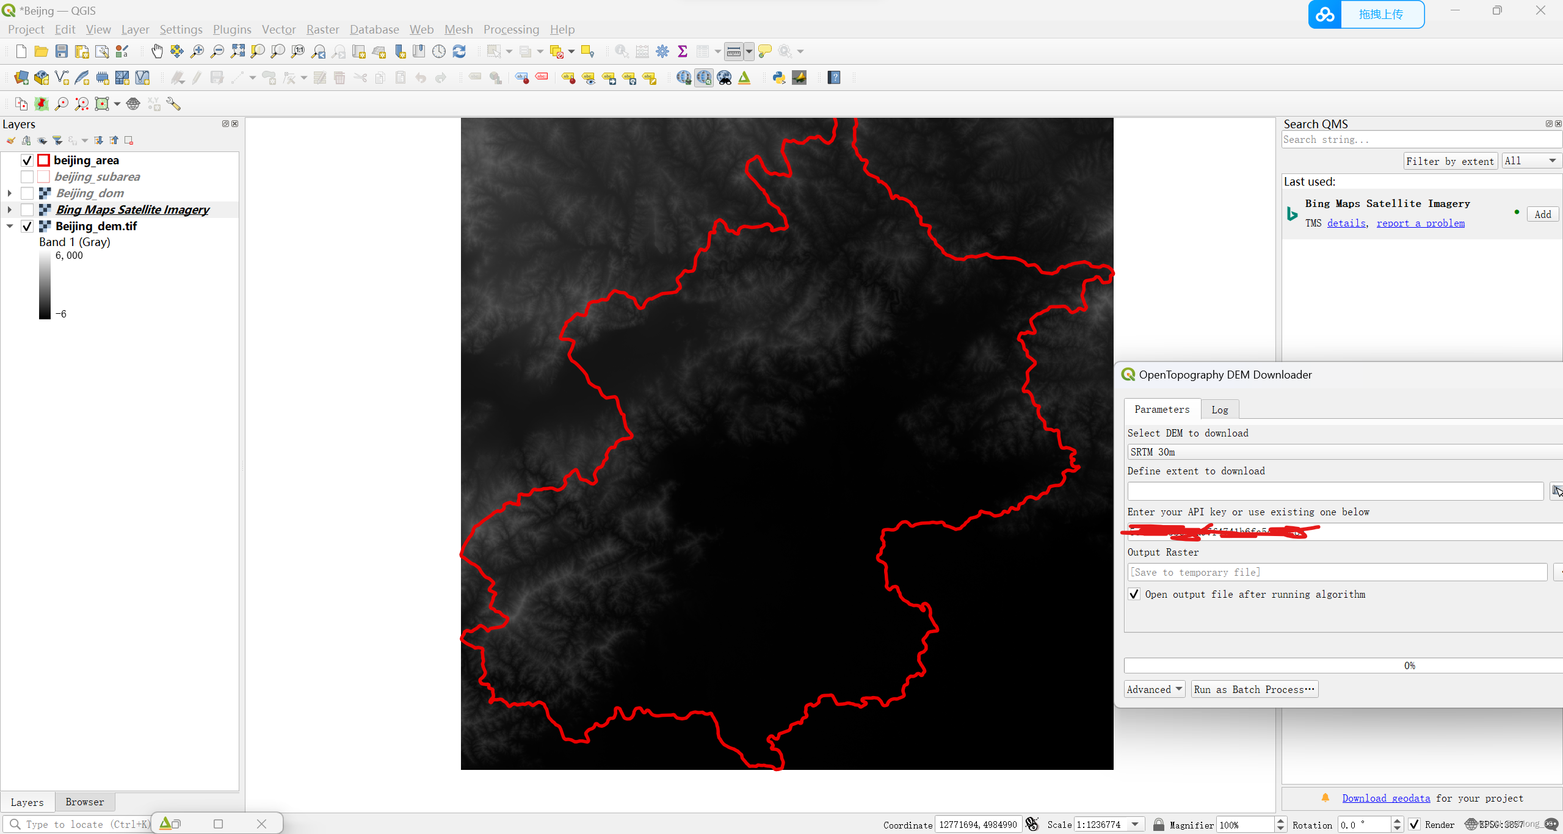The width and height of the screenshot is (1563, 834).
Task: Open project with the yellow folder icon
Action: tap(41, 51)
